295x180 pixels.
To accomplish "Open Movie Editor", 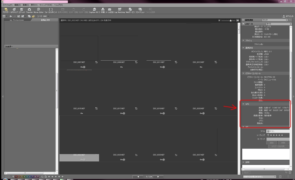I will 39,10.
